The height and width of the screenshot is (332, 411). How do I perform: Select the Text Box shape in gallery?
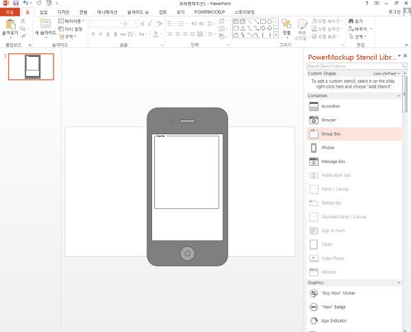click(x=236, y=21)
